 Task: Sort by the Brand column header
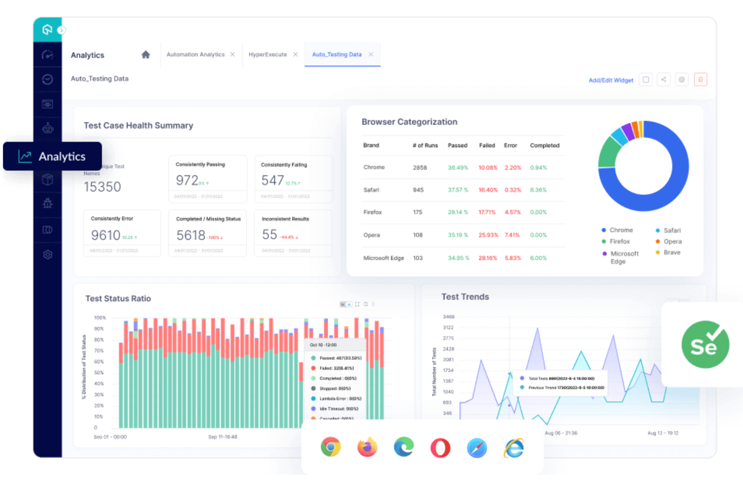click(371, 145)
